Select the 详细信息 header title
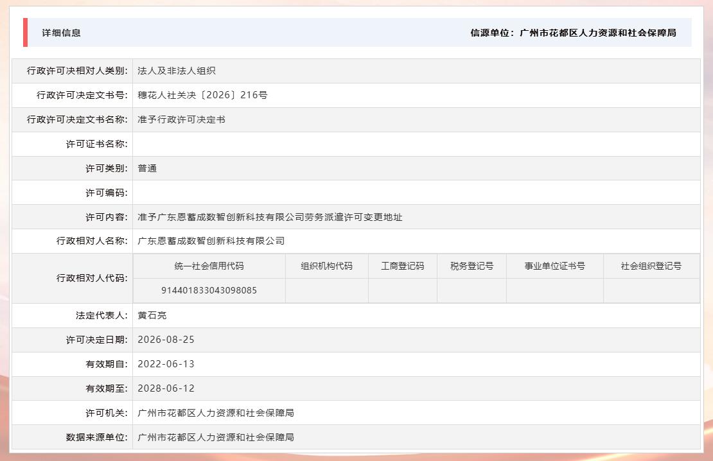 (x=62, y=33)
